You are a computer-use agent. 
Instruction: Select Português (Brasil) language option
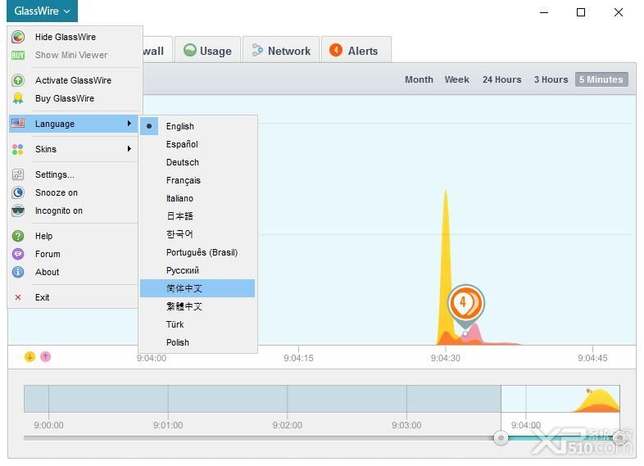click(197, 252)
